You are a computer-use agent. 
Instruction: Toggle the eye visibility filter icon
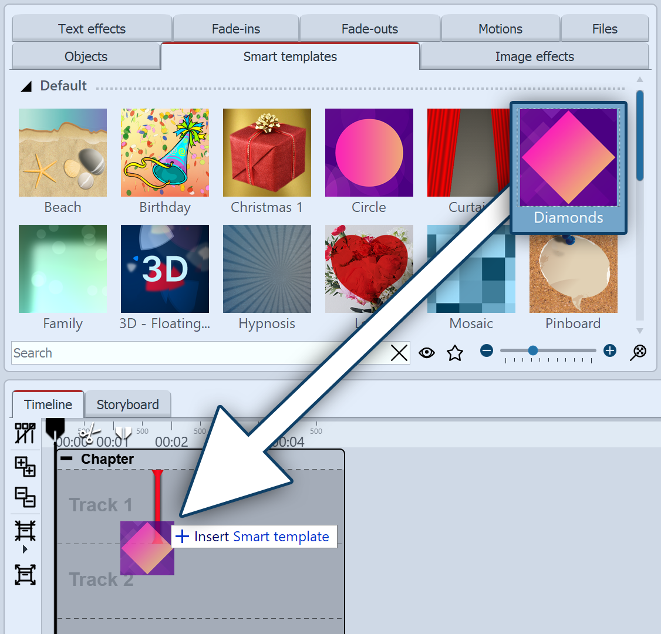click(x=427, y=353)
